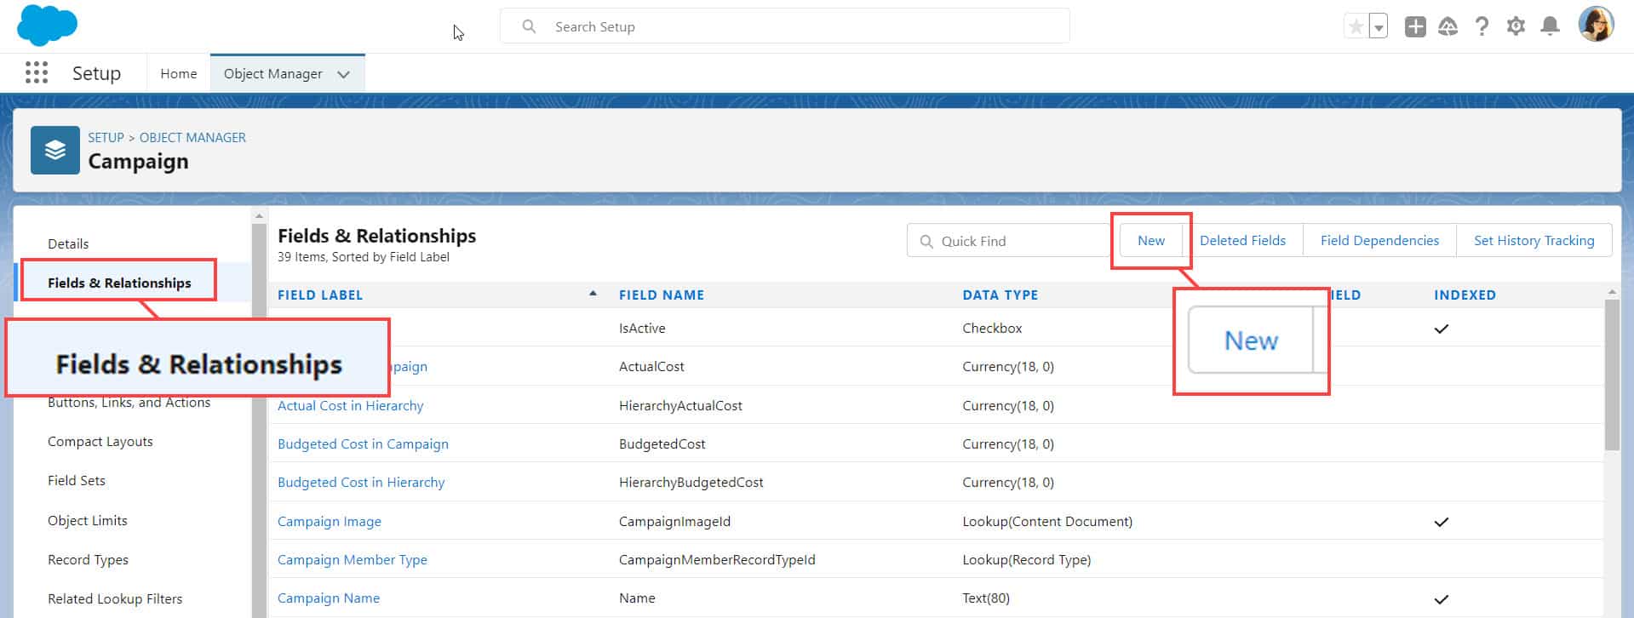Select Fields & Relationships in sidebar

coord(119,283)
